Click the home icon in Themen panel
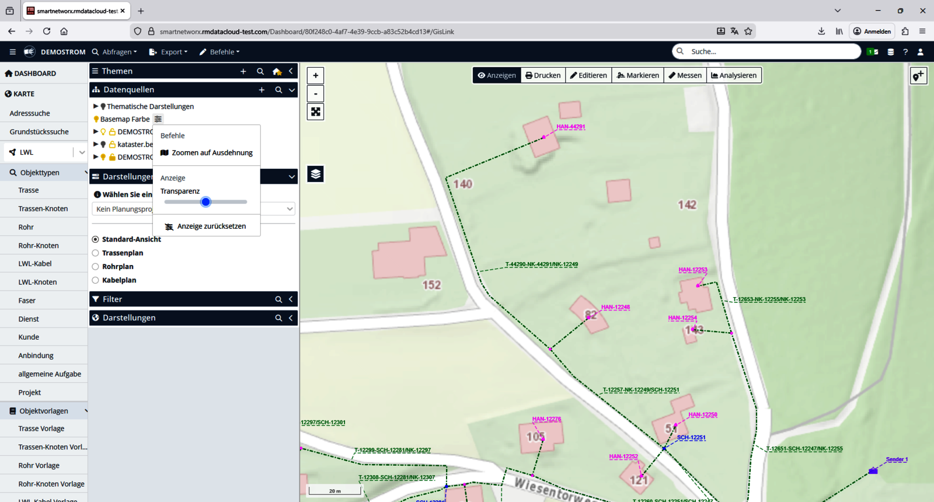The image size is (934, 502). point(277,71)
